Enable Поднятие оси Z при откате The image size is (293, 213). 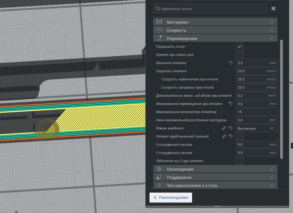point(239,161)
